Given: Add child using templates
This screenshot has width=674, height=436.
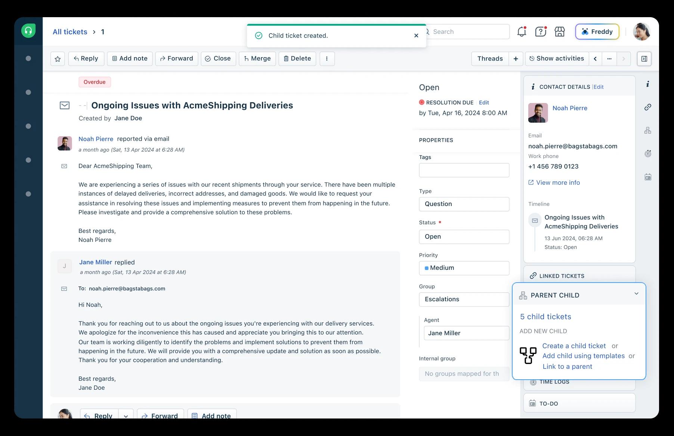Looking at the screenshot, I should tap(583, 356).
